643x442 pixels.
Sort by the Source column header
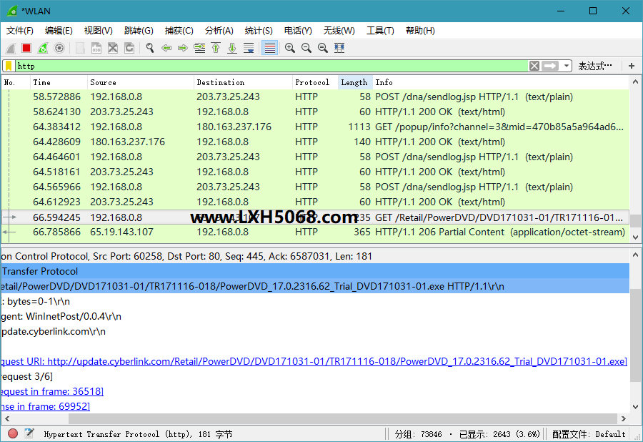click(141, 82)
